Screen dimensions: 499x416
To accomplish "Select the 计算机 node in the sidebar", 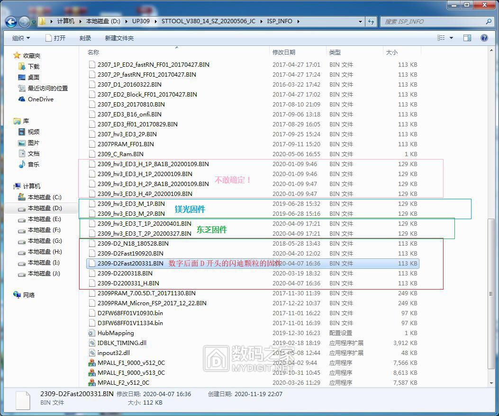I will coord(31,186).
